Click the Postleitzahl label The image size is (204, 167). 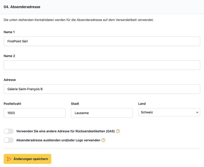(12, 104)
